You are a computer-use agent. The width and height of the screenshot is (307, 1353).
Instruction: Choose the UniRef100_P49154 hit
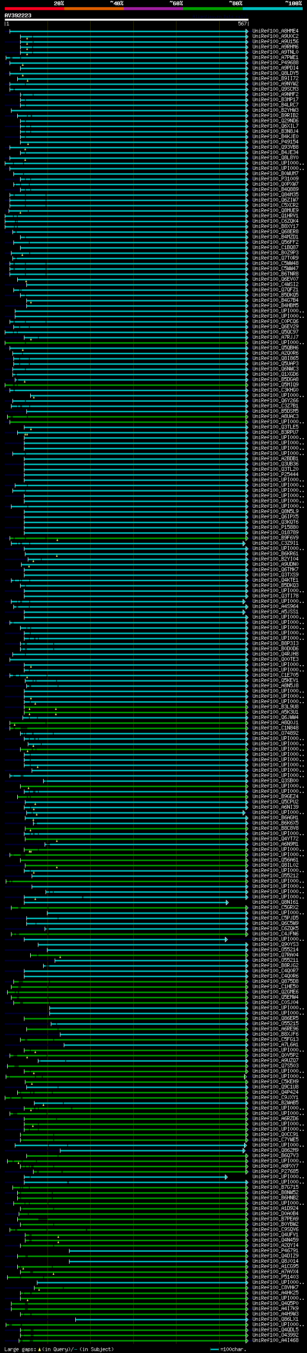pyautogui.click(x=275, y=142)
